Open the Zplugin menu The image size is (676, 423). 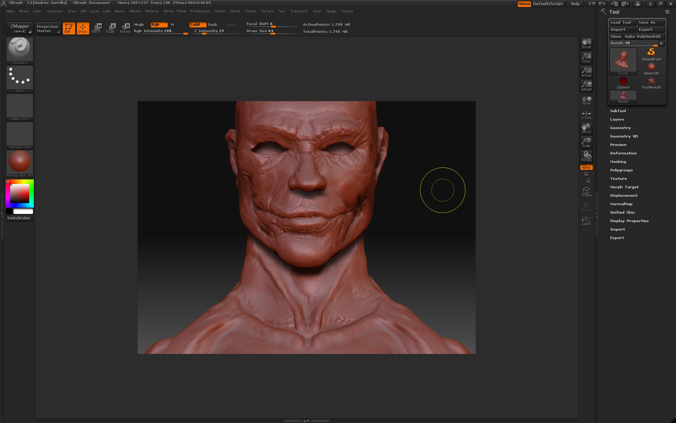(331, 11)
